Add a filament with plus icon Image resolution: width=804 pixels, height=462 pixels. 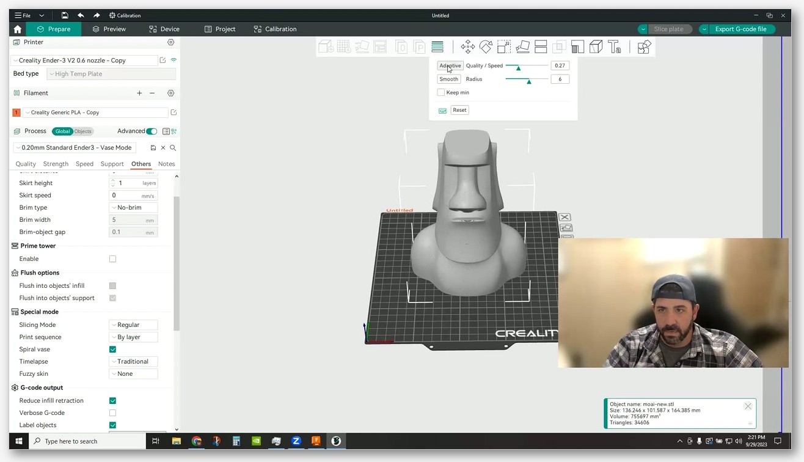139,93
